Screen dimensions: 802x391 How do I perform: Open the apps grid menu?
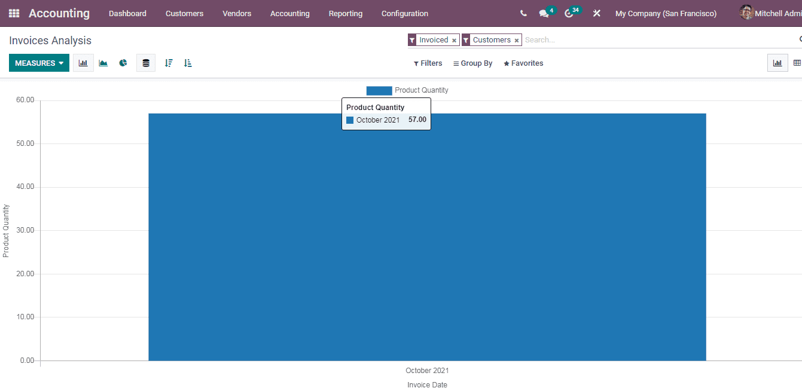coord(13,13)
